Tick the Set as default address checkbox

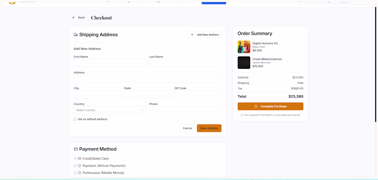(x=75, y=119)
